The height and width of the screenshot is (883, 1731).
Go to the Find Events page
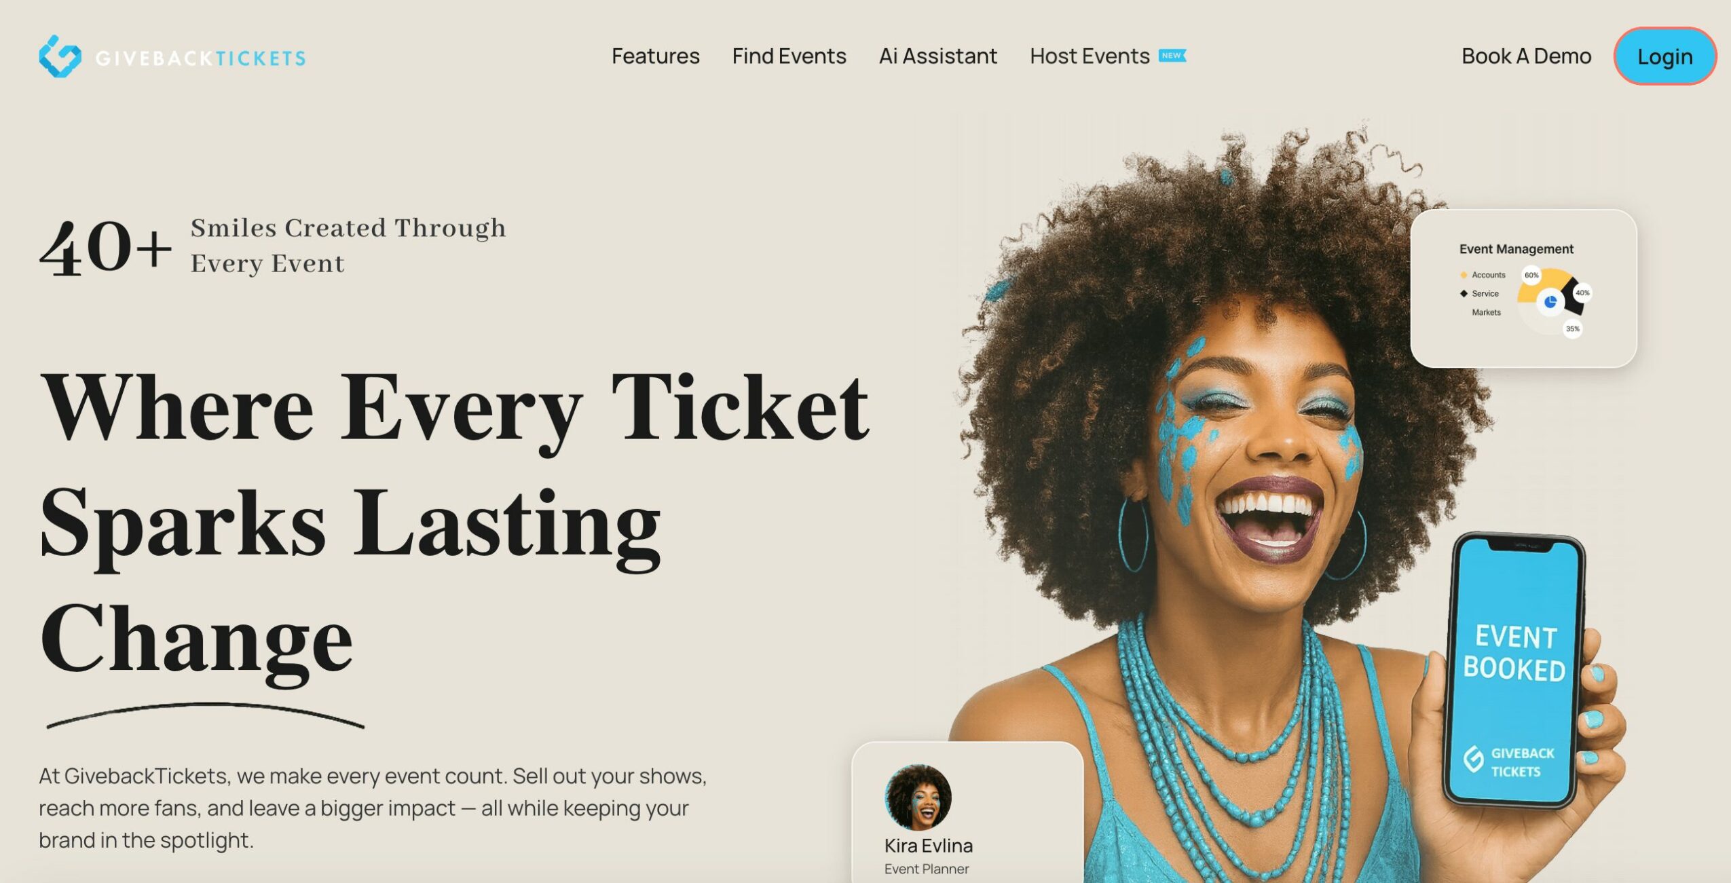[x=789, y=56]
